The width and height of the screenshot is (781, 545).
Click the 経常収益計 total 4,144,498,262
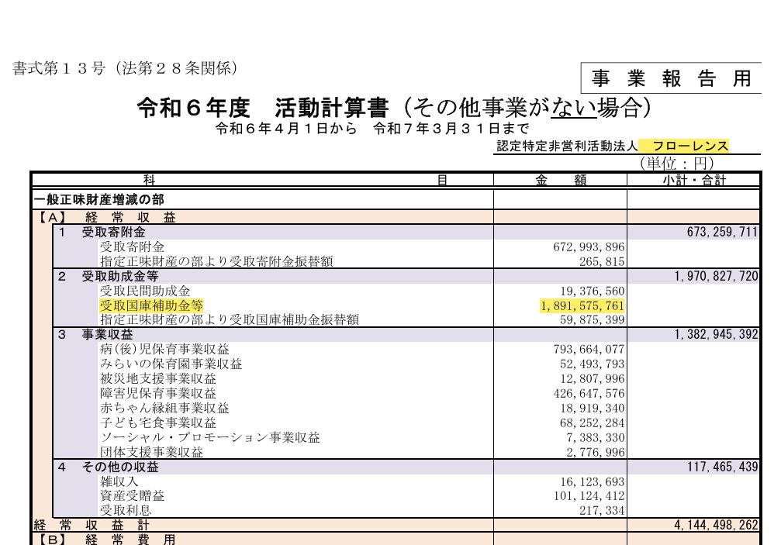717,526
